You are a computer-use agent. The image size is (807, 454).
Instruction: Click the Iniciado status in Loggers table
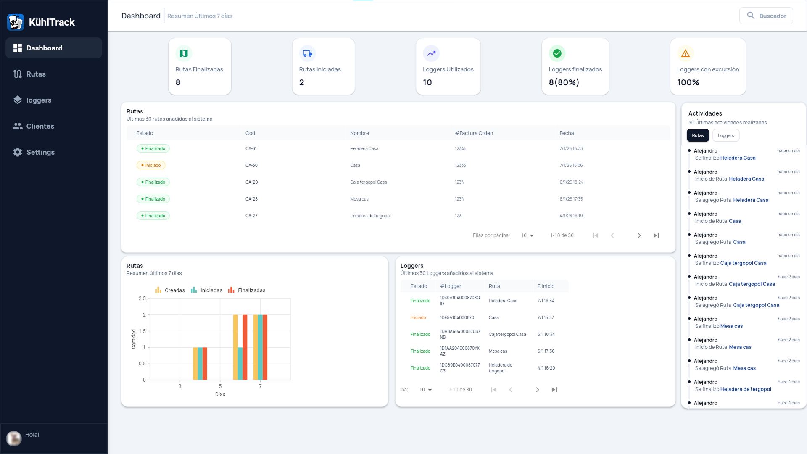coord(418,317)
